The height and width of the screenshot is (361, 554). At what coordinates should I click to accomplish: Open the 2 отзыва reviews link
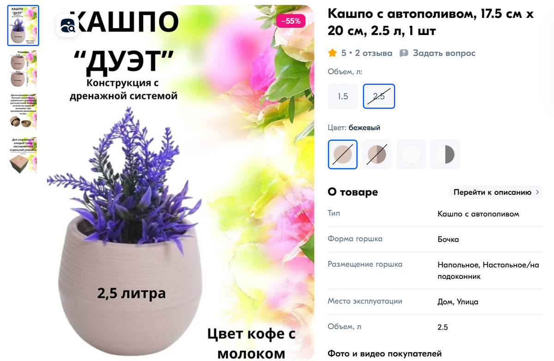point(373,53)
